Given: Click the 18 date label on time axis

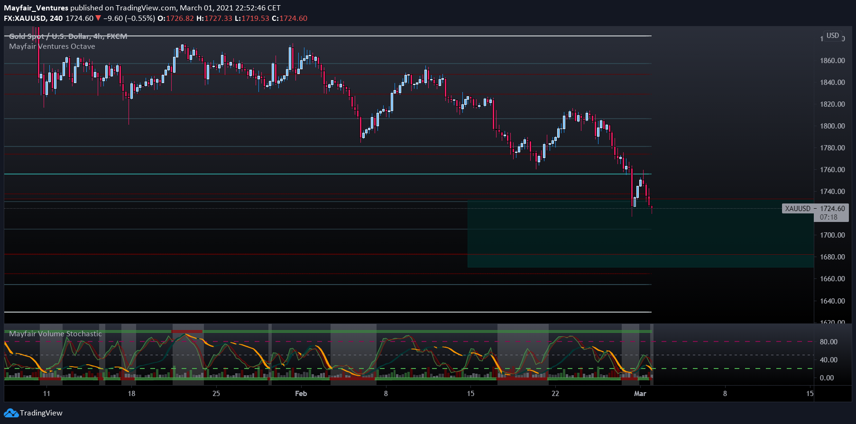Looking at the screenshot, I should [x=131, y=394].
